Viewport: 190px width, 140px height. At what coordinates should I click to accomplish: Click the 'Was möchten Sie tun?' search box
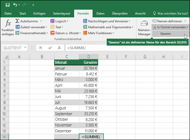point(170,13)
